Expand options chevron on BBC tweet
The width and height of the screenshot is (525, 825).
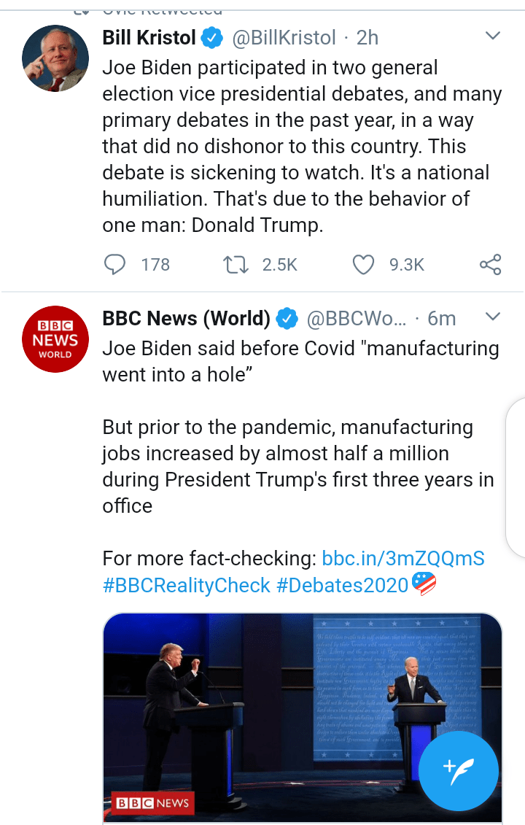pos(492,317)
